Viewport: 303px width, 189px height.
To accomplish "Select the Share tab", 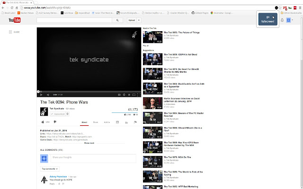I will click(x=96, y=122).
